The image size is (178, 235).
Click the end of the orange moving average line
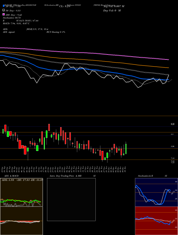[x=168, y=68]
